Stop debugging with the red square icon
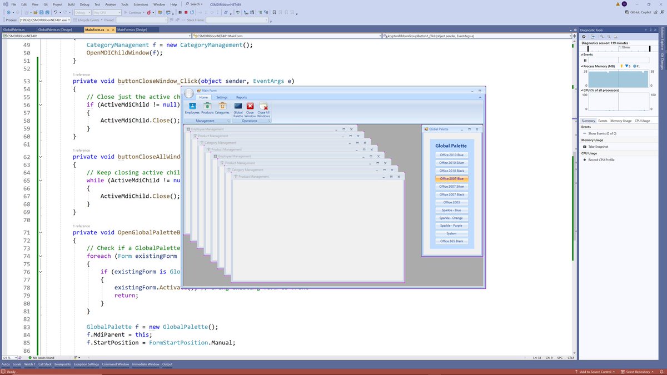 [186, 12]
